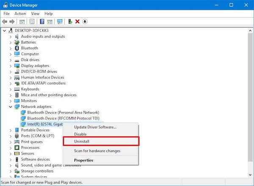254x186 pixels.
Task: Click the DESKTOP-3OFCKK3 computer icon
Action: pyautogui.click(x=11, y=31)
